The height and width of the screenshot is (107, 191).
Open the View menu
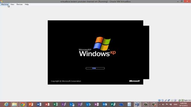pyautogui.click(x=12, y=4)
